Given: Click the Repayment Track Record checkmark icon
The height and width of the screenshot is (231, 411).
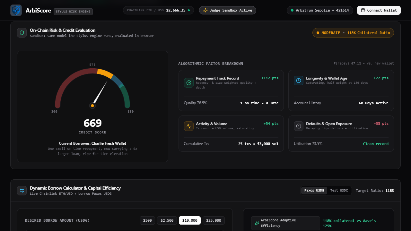Looking at the screenshot, I should [189, 83].
